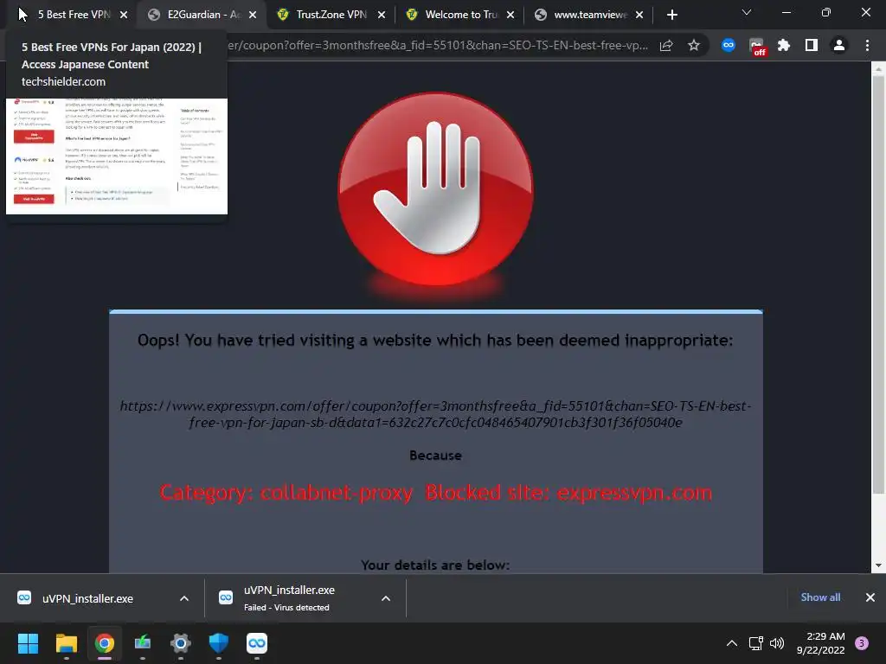Open the Windows Start menu

point(29,643)
